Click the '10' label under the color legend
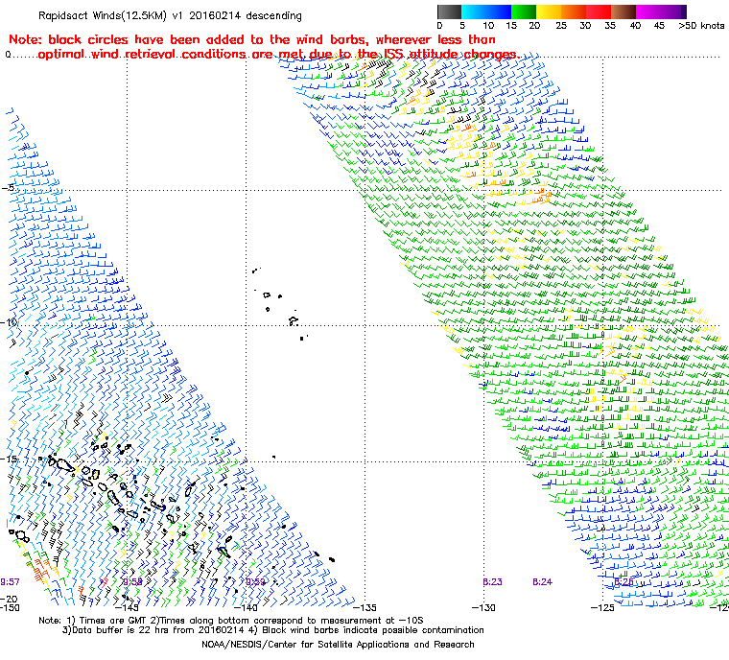 click(x=487, y=26)
